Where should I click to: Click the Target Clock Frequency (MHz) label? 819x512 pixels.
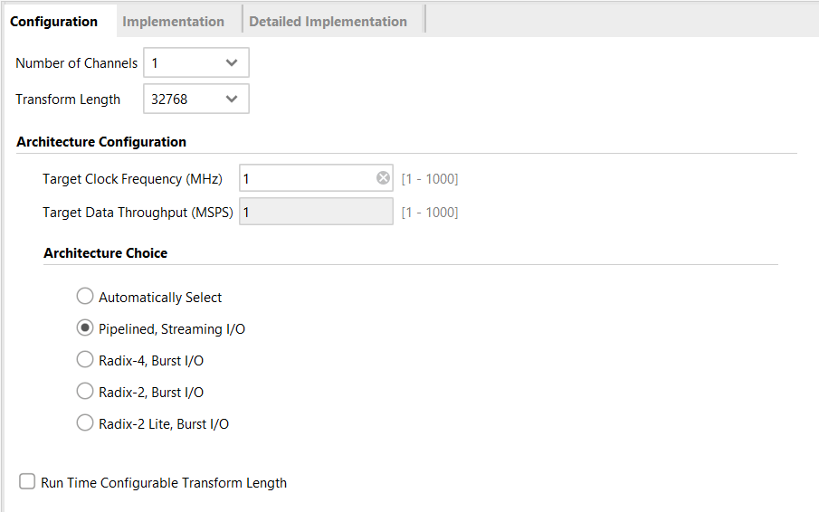(132, 179)
